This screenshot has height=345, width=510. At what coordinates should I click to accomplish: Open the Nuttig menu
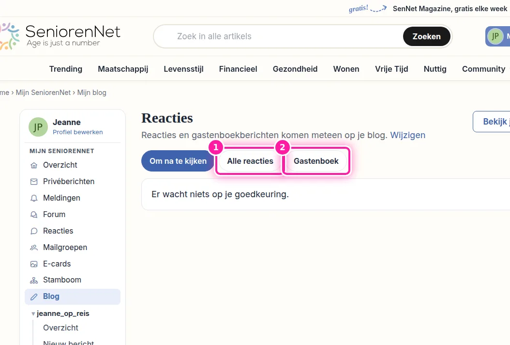tap(435, 69)
